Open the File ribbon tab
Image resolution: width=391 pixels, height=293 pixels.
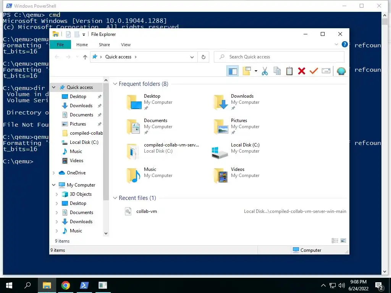[60, 45]
